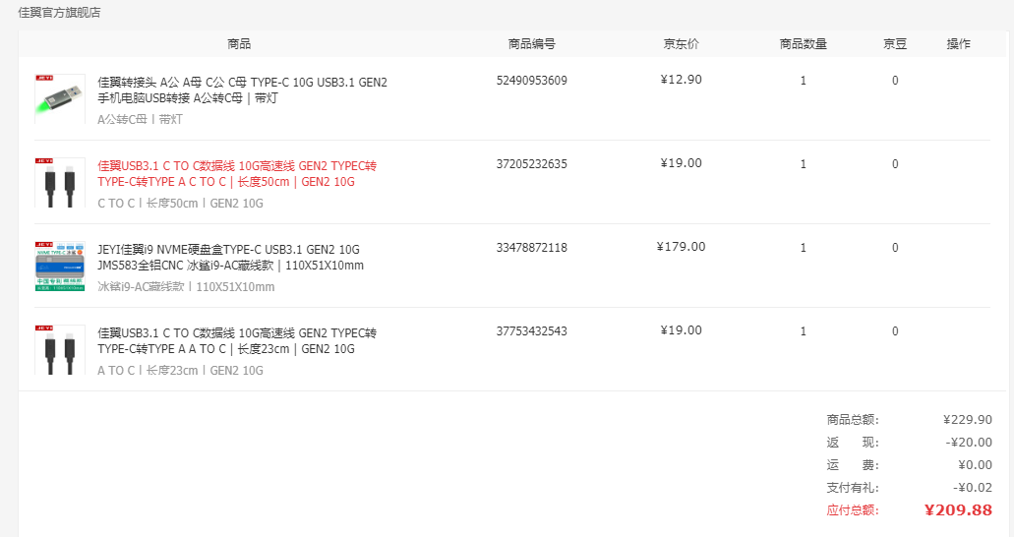Click the 京东价 column header
Image resolution: width=1014 pixels, height=537 pixels.
coord(681,43)
